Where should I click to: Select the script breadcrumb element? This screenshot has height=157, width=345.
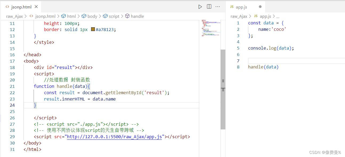click(x=114, y=16)
